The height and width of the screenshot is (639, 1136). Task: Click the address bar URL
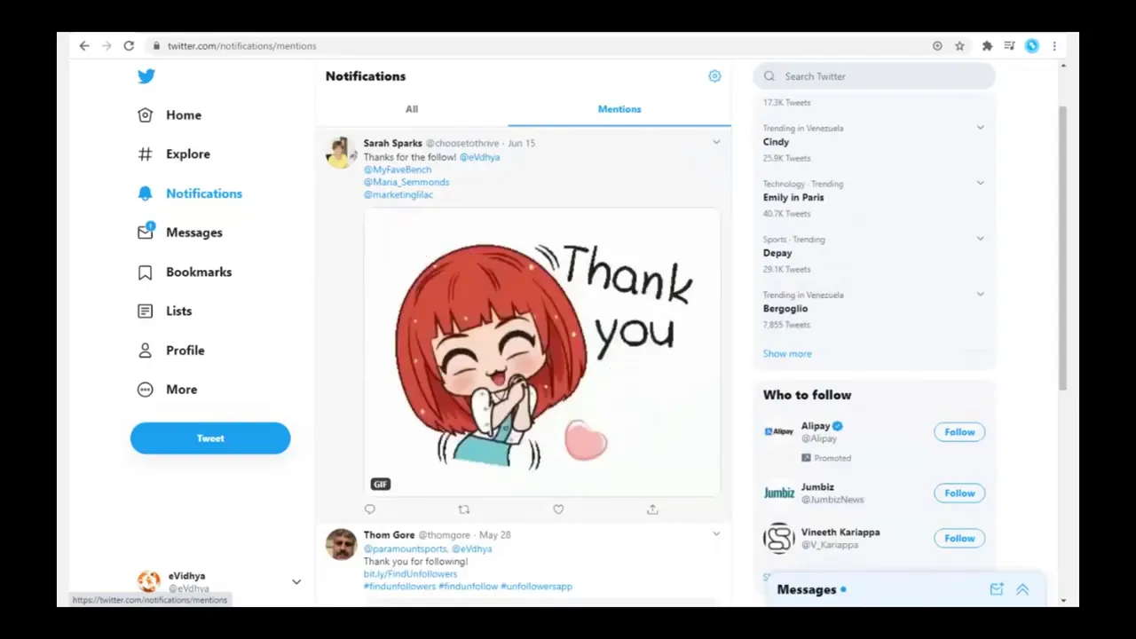[241, 46]
